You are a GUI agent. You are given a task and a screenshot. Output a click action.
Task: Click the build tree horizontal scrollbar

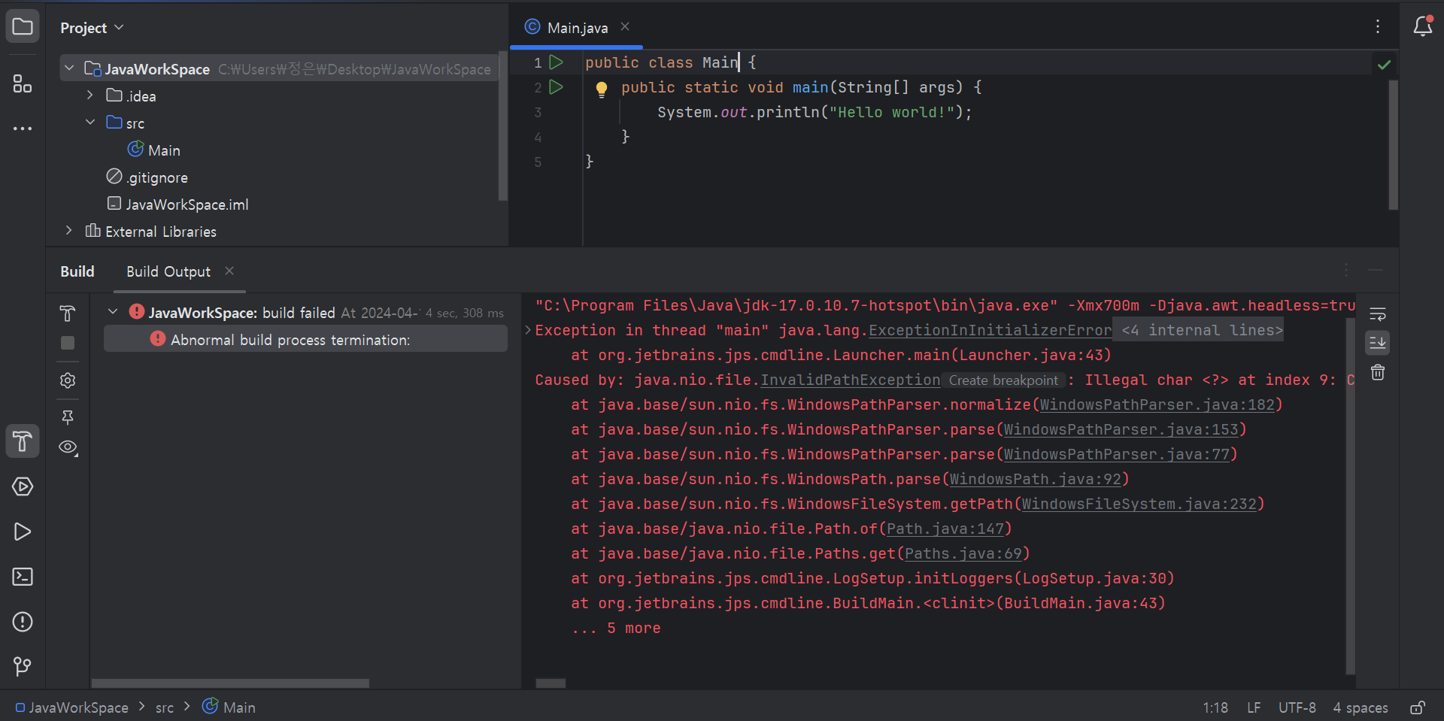tap(230, 683)
